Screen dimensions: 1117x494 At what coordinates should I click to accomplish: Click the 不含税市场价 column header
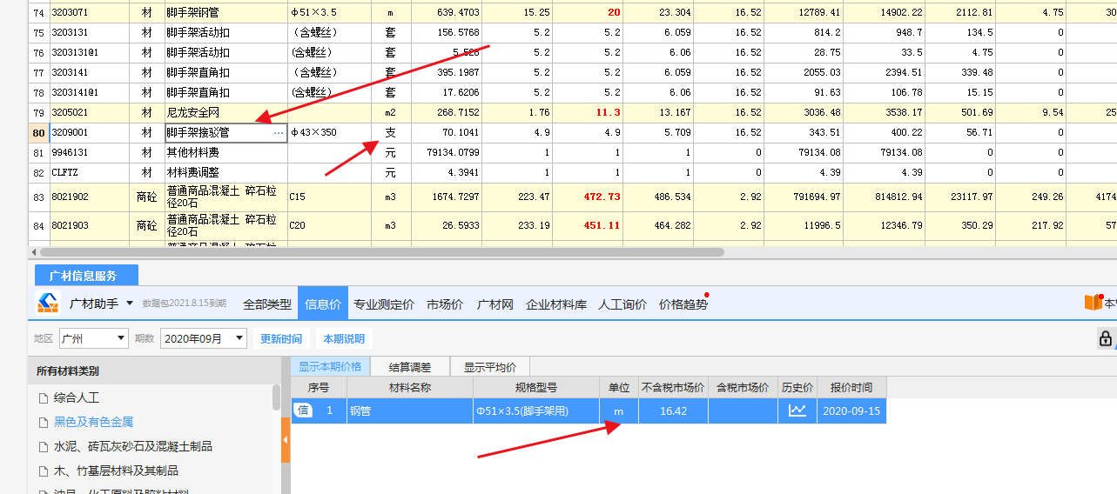pyautogui.click(x=673, y=388)
